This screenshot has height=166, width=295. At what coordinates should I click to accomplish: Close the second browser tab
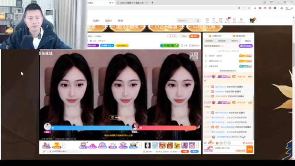147,3
